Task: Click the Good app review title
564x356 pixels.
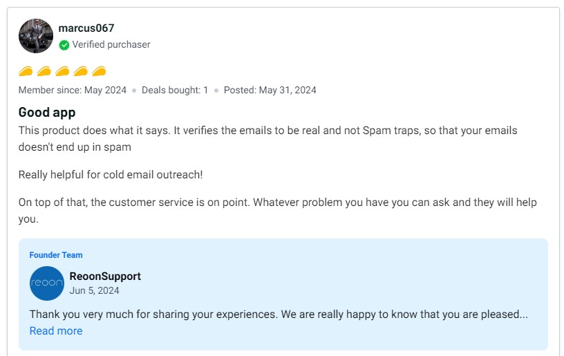Action: pyautogui.click(x=47, y=112)
